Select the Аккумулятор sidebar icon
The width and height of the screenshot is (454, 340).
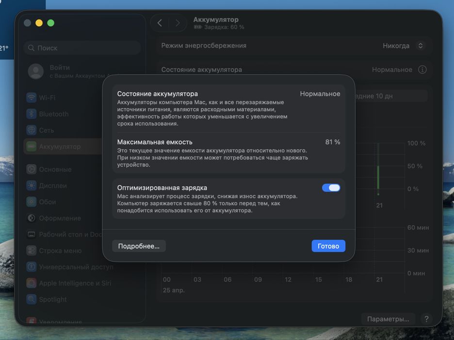click(x=31, y=146)
